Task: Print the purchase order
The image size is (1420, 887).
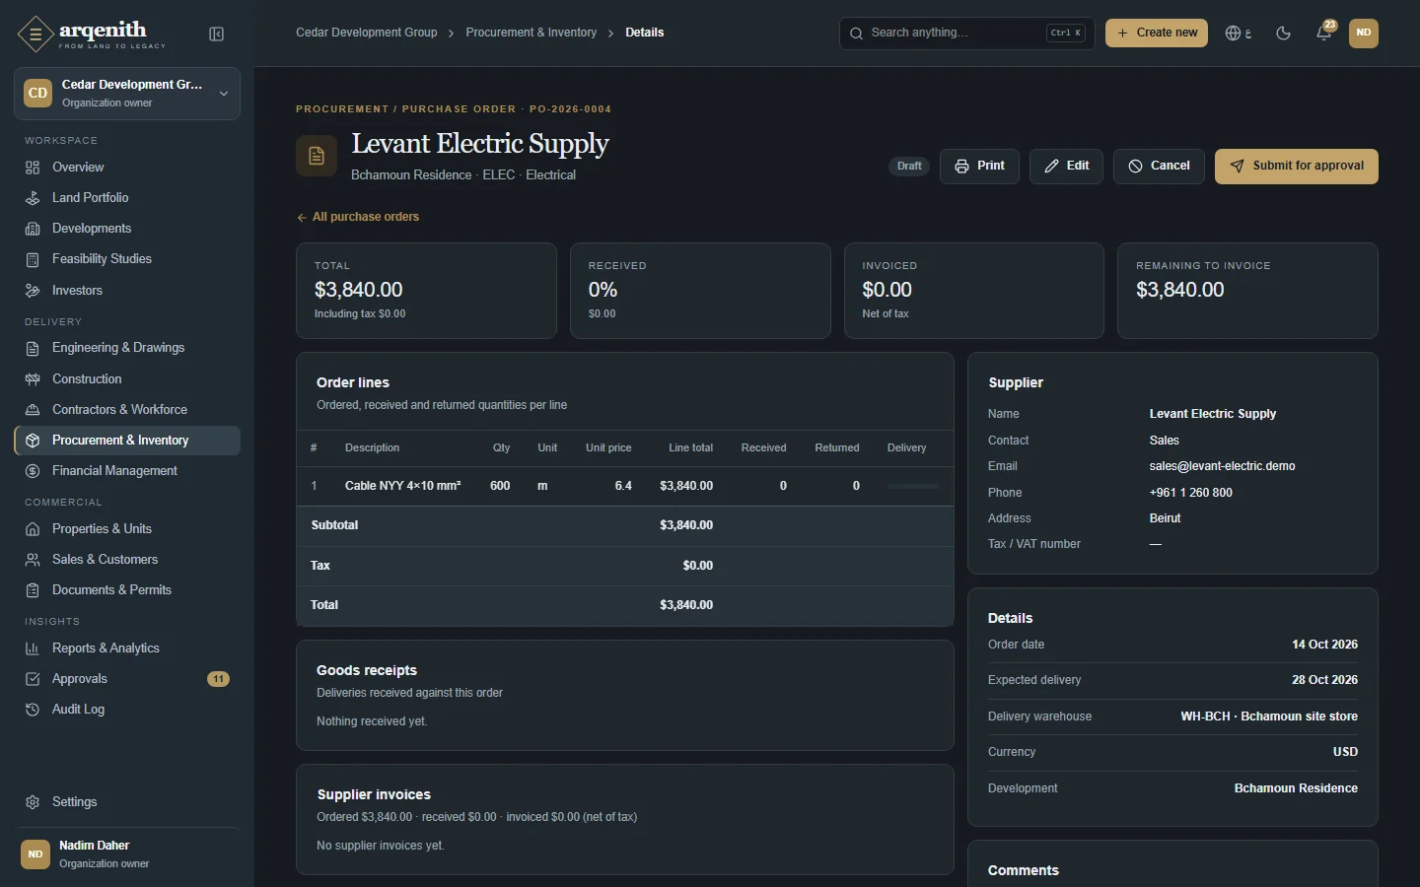Action: 979,167
